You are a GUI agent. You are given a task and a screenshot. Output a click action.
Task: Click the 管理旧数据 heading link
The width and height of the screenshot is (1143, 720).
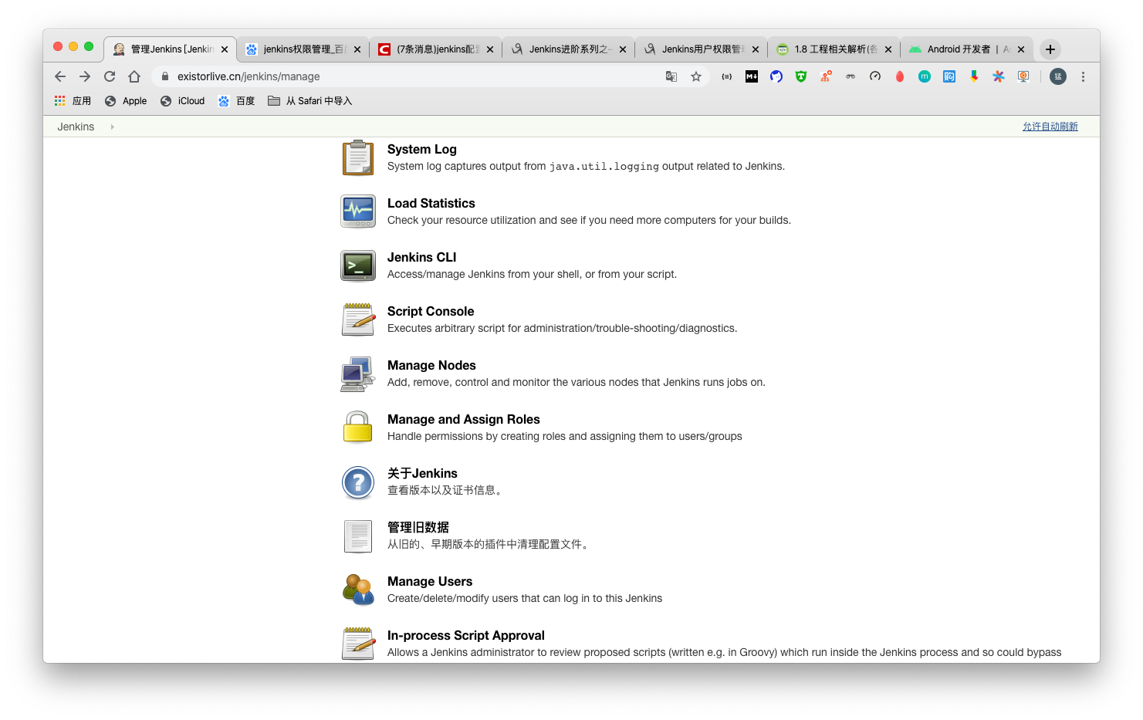418,527
